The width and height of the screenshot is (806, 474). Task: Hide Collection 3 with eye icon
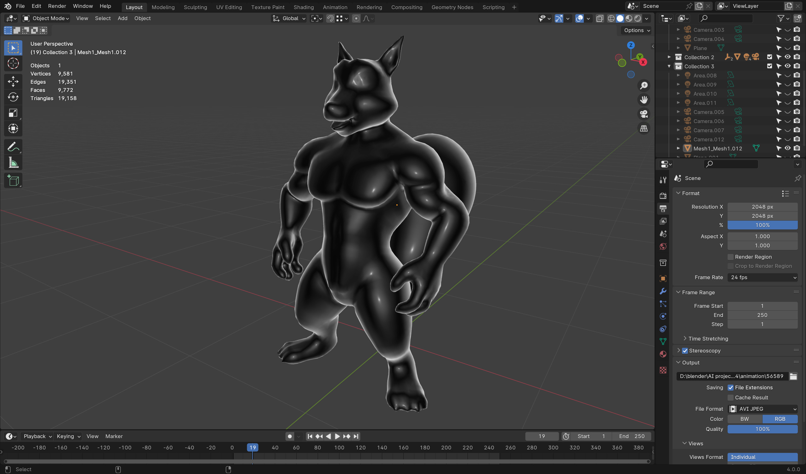click(x=787, y=66)
